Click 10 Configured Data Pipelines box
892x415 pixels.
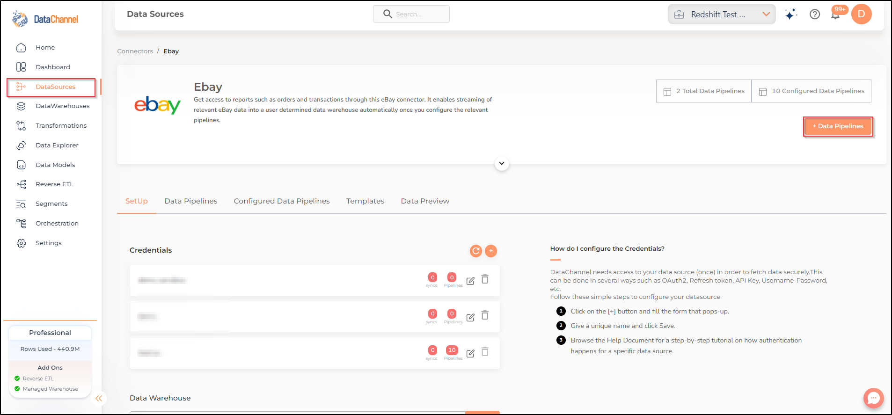pyautogui.click(x=812, y=91)
